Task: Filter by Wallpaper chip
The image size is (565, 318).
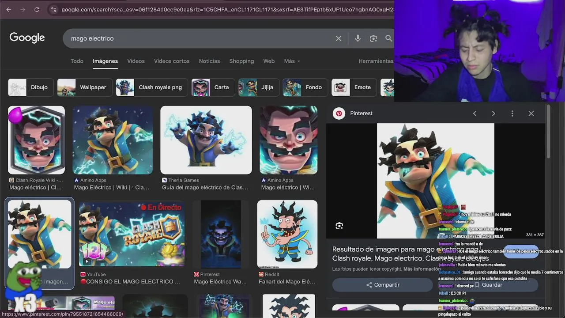Action: [85, 87]
